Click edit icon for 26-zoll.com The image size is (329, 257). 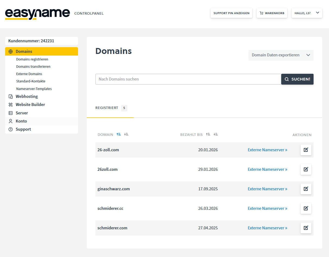click(306, 150)
